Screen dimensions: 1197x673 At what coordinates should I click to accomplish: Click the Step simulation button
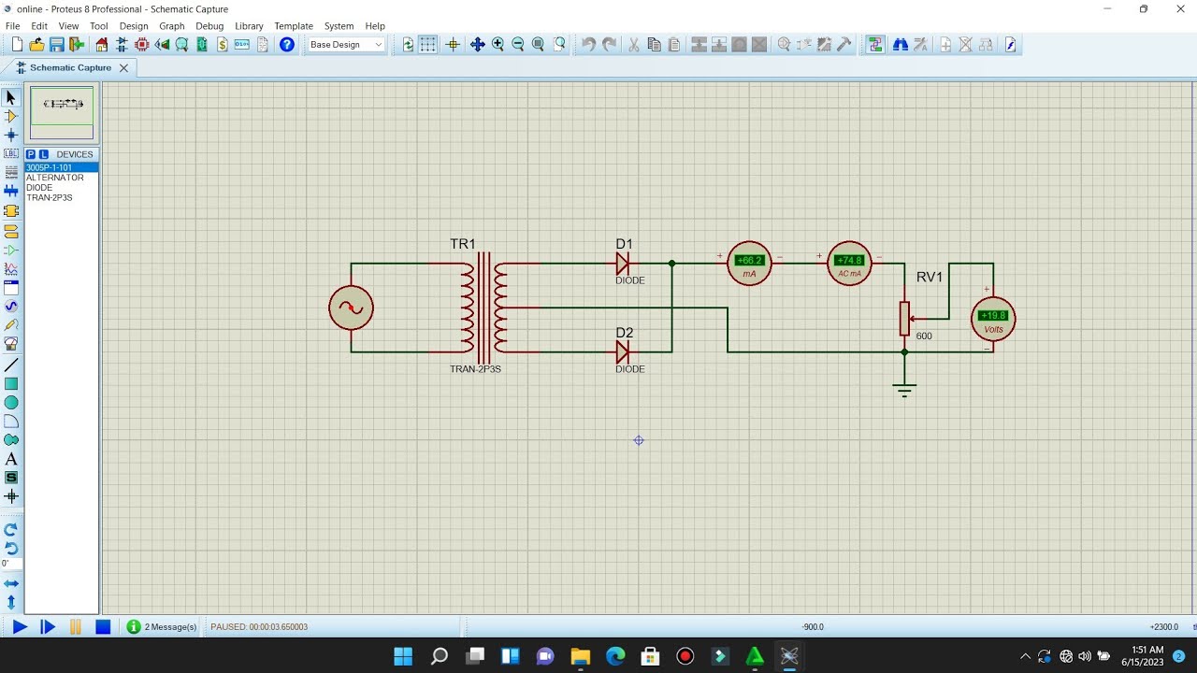tap(48, 626)
